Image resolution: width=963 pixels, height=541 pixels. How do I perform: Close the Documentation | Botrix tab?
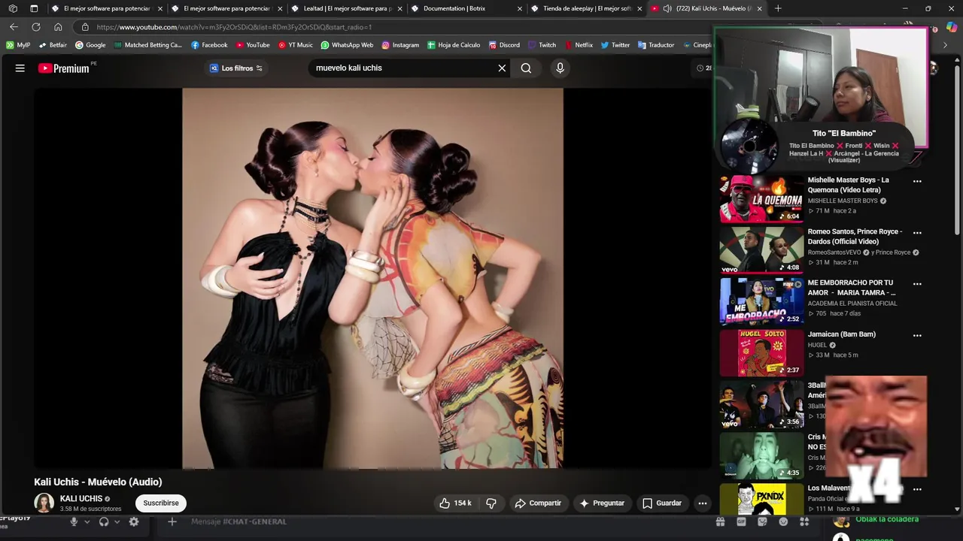click(x=520, y=8)
